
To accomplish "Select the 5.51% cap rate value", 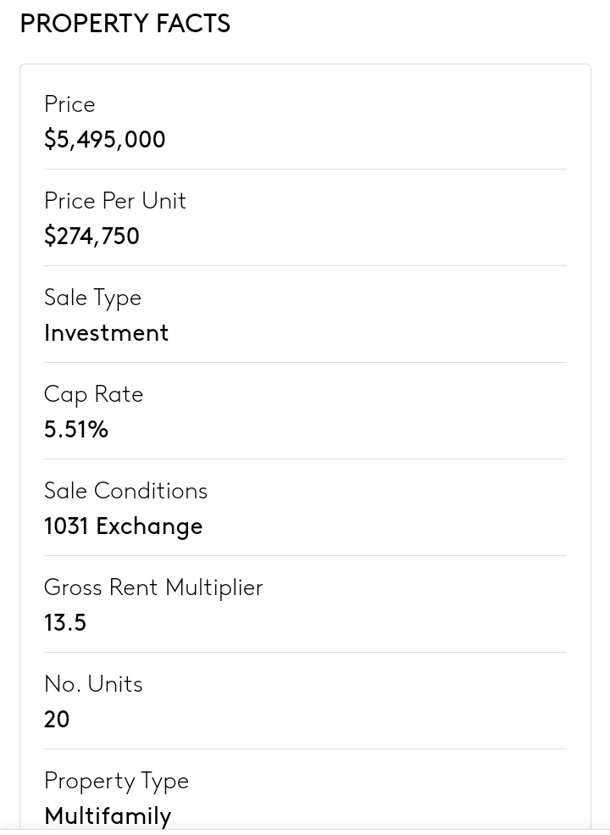I will click(76, 430).
